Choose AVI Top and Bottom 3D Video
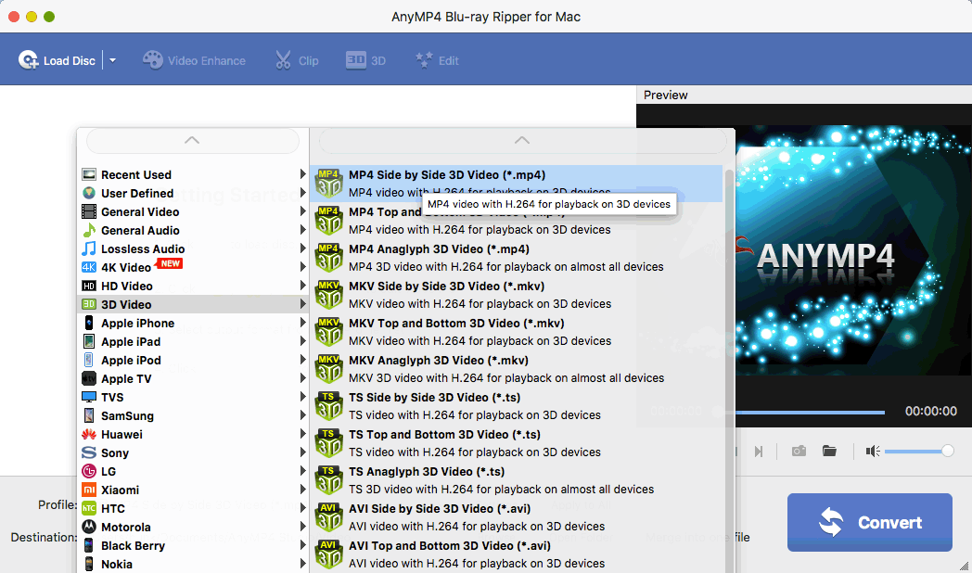 pyautogui.click(x=517, y=554)
